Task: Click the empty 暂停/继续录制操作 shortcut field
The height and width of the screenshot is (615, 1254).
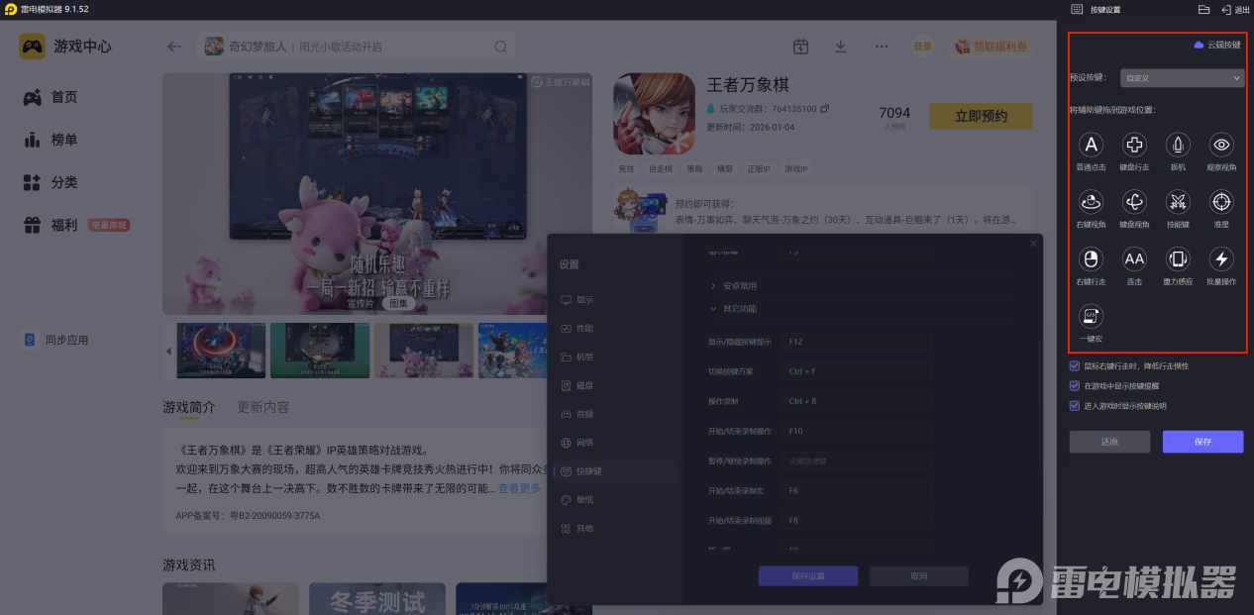Action: [857, 461]
